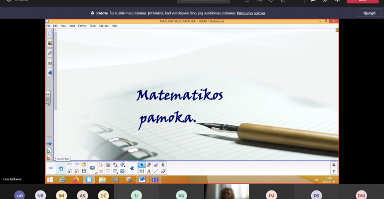Delete the page with red circle icon
Viewport: 384px width, 199px height.
(x=77, y=171)
